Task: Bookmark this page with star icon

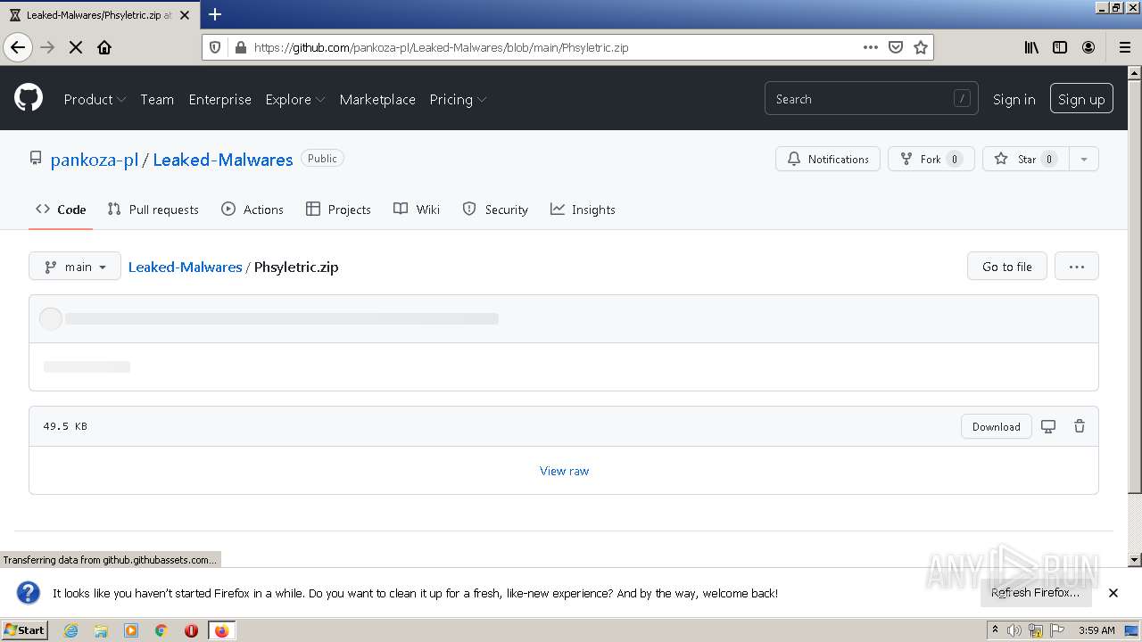Action: coord(921,47)
